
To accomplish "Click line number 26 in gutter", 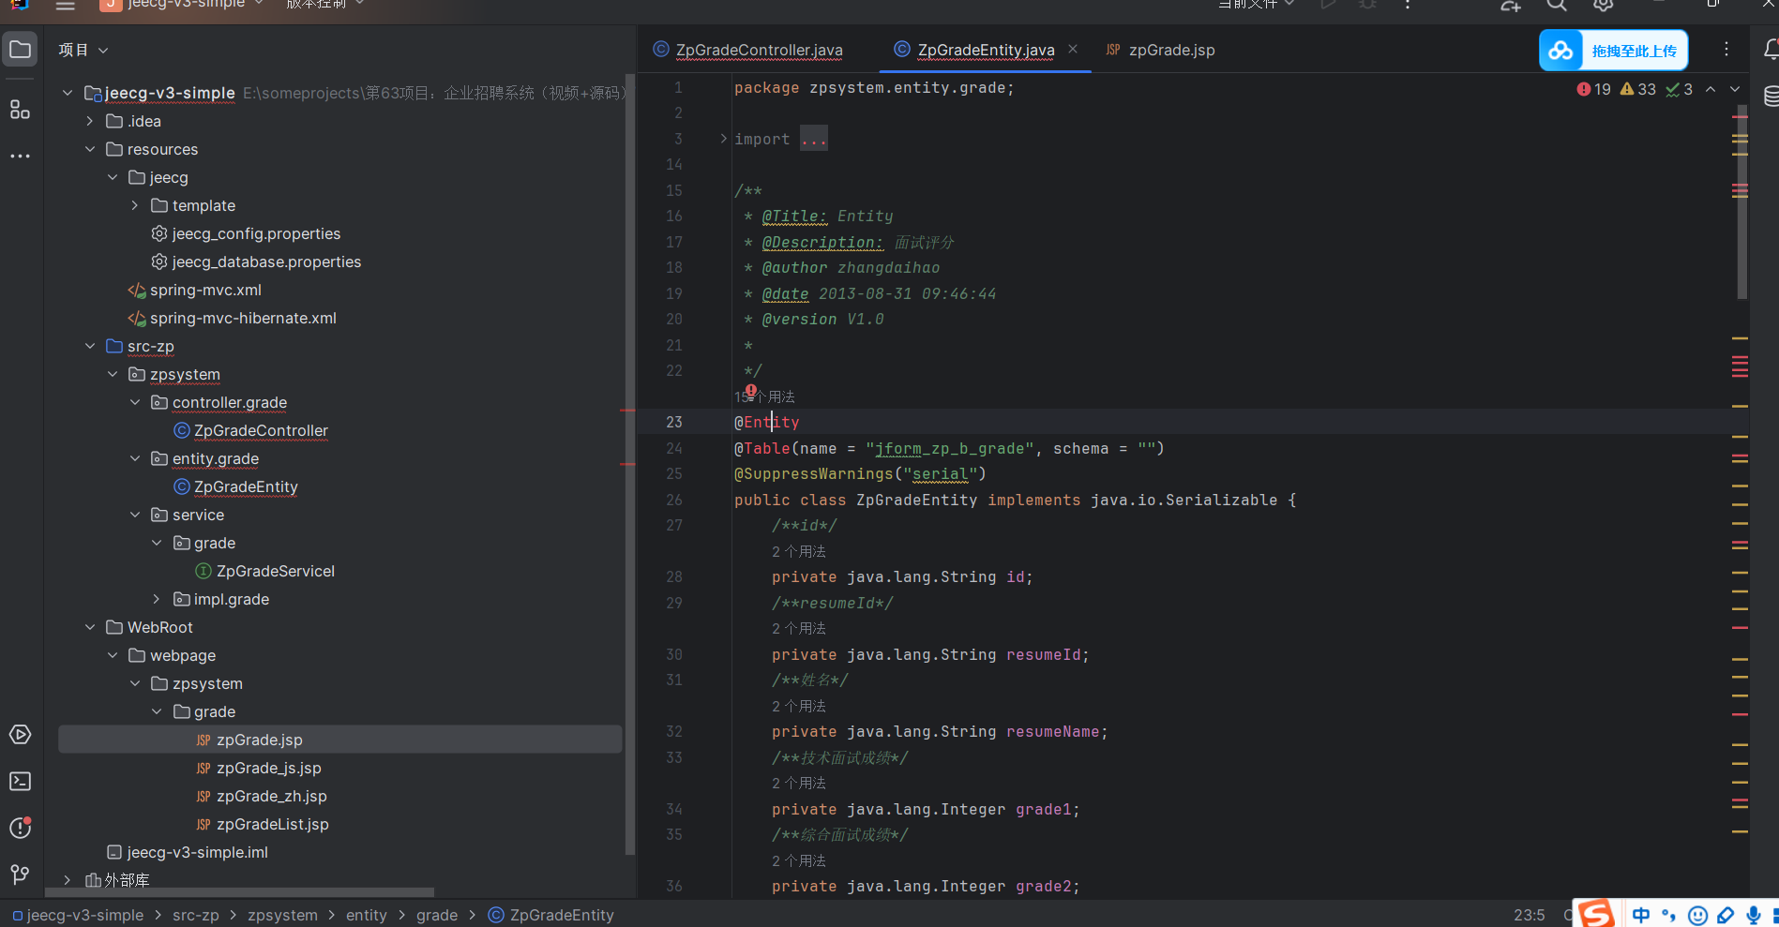I will (x=674, y=501).
